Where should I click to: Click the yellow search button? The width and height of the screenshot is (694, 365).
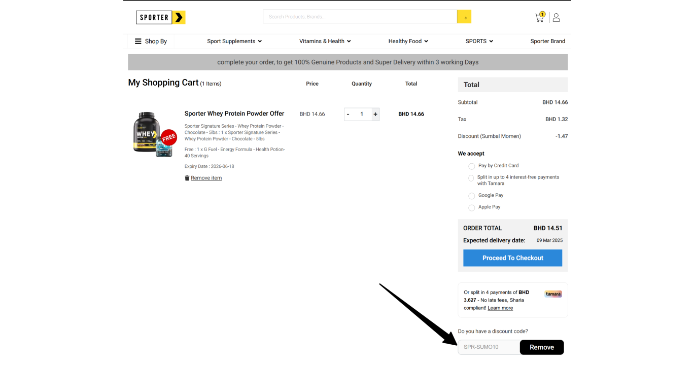point(464,17)
